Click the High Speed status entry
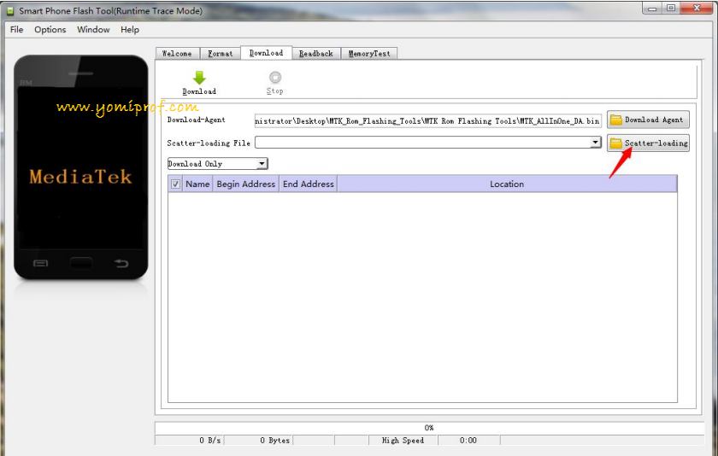The width and height of the screenshot is (718, 456). (x=403, y=441)
